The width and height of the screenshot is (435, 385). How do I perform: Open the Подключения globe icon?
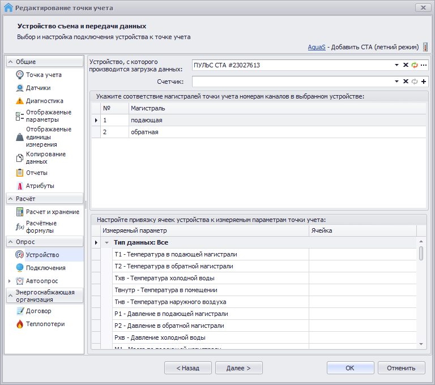pos(20,268)
